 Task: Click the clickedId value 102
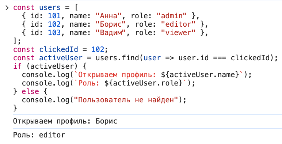tap(98, 49)
